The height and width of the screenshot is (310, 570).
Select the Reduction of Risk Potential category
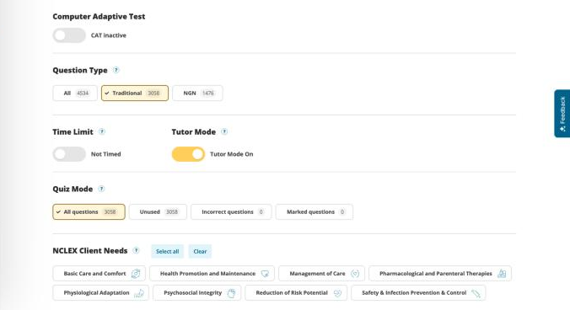pyautogui.click(x=296, y=293)
